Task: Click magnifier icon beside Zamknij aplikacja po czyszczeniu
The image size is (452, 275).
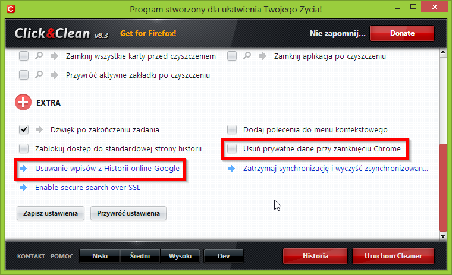Action: coord(247,56)
